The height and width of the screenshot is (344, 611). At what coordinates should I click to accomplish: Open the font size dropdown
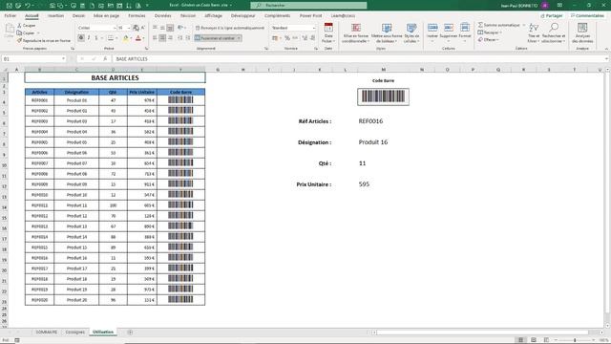pos(129,28)
